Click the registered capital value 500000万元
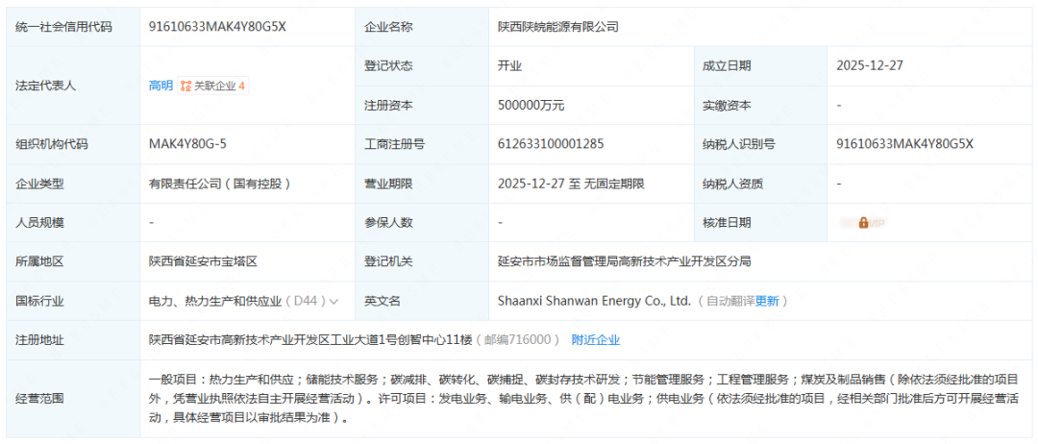The height and width of the screenshot is (444, 1038). [x=531, y=105]
